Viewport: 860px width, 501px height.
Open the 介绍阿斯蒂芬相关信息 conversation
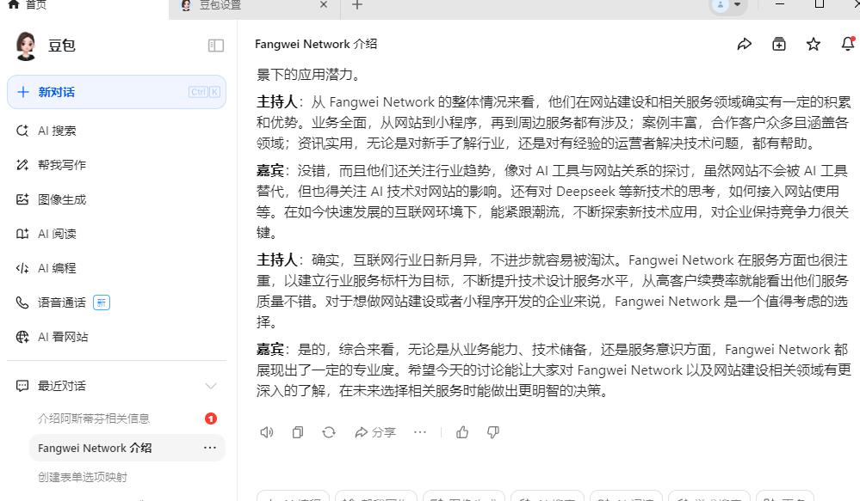point(94,419)
